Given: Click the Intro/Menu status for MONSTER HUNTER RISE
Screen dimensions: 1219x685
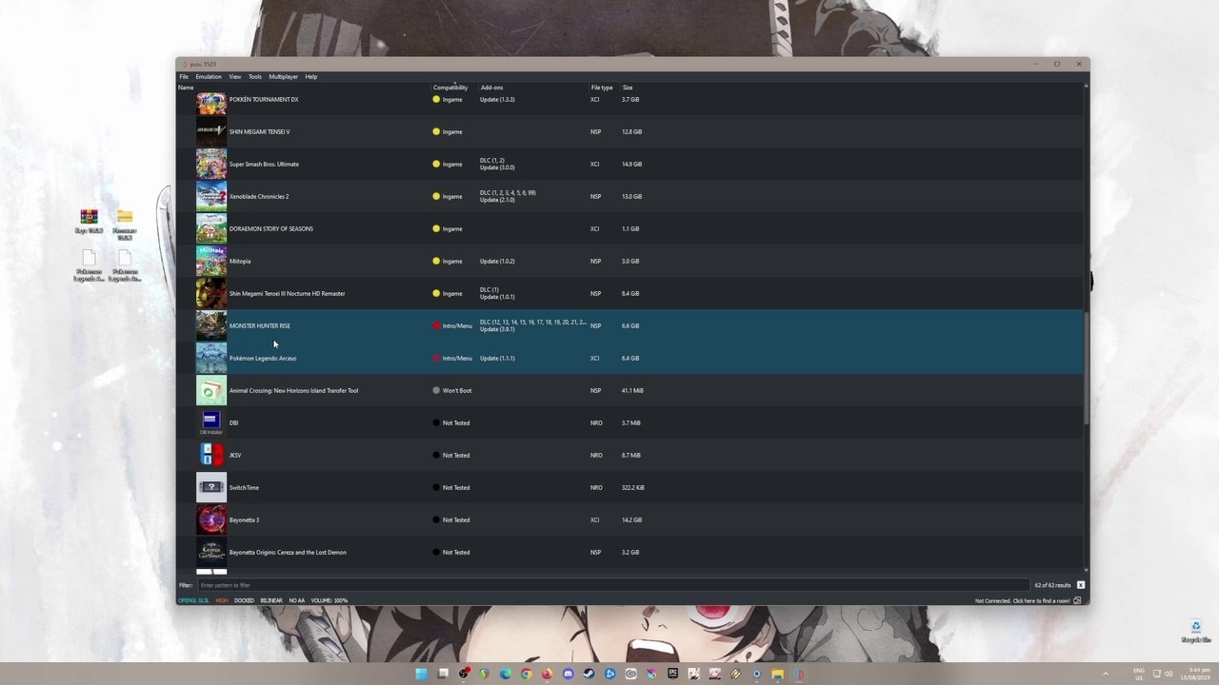Looking at the screenshot, I should pos(452,326).
